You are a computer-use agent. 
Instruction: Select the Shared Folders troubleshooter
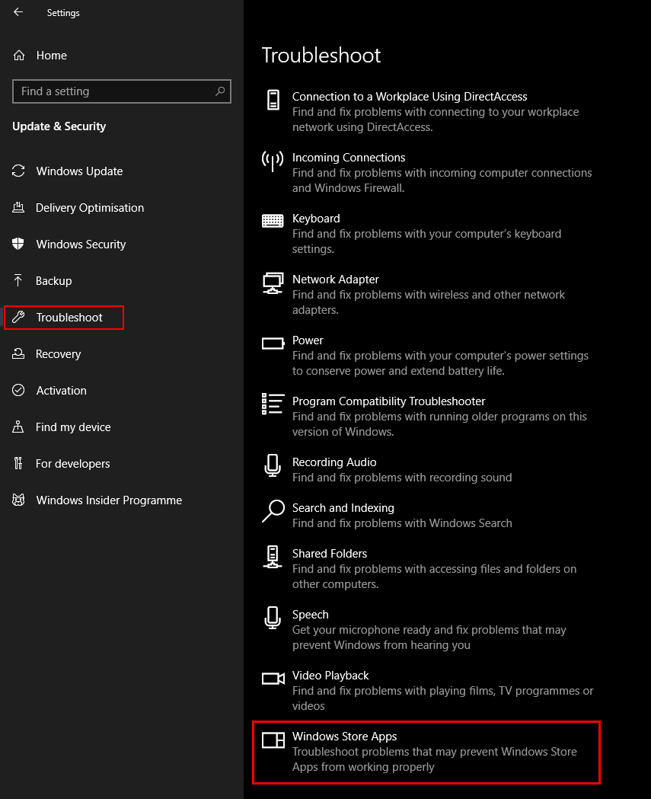click(330, 554)
